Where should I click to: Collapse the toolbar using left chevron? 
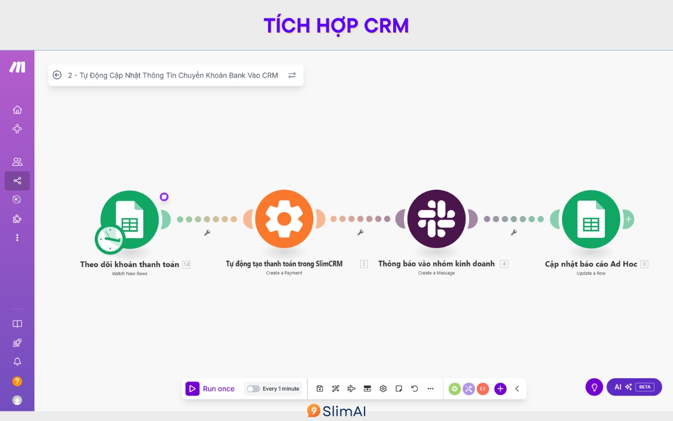(x=517, y=388)
